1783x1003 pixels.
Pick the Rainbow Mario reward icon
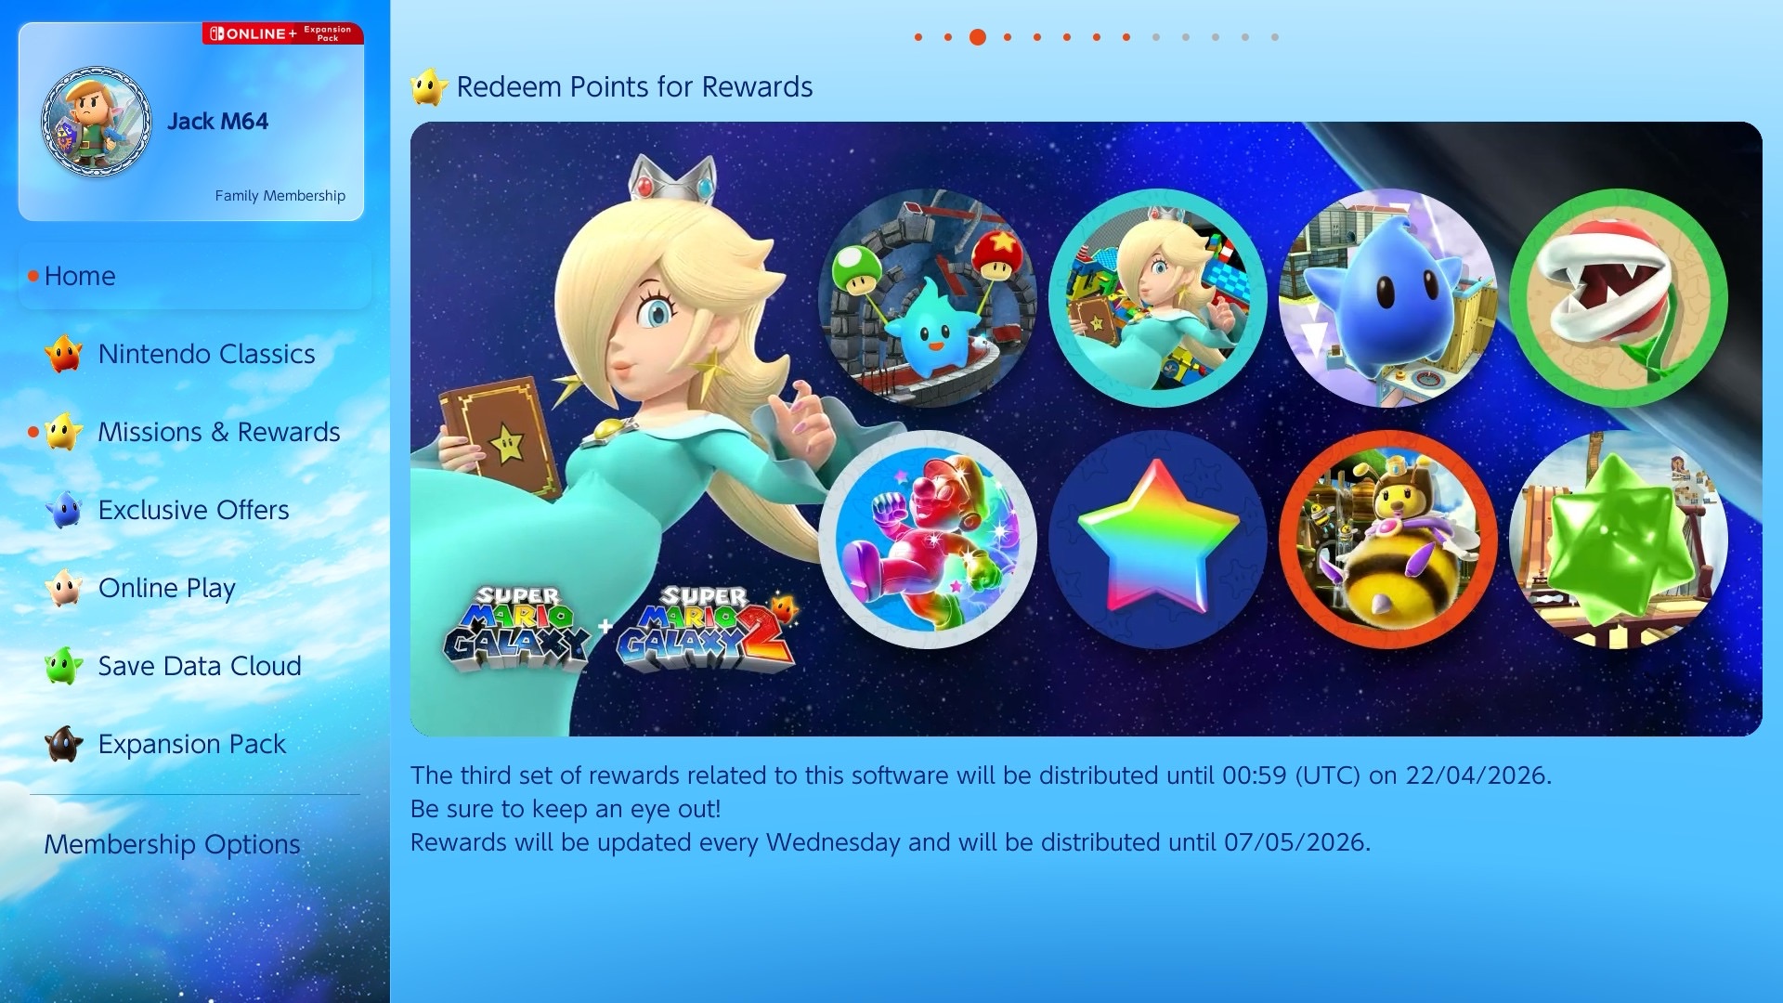(x=927, y=539)
